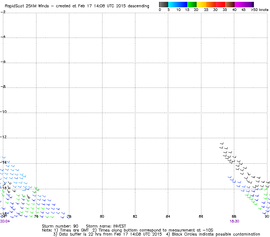
Task: Click the brown 35-40 knots legend segment
Action: coord(230,4)
